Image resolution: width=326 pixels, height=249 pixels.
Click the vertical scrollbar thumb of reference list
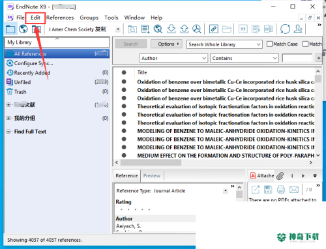[318, 79]
